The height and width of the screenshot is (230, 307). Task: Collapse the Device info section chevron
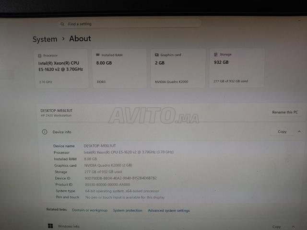click(299, 132)
